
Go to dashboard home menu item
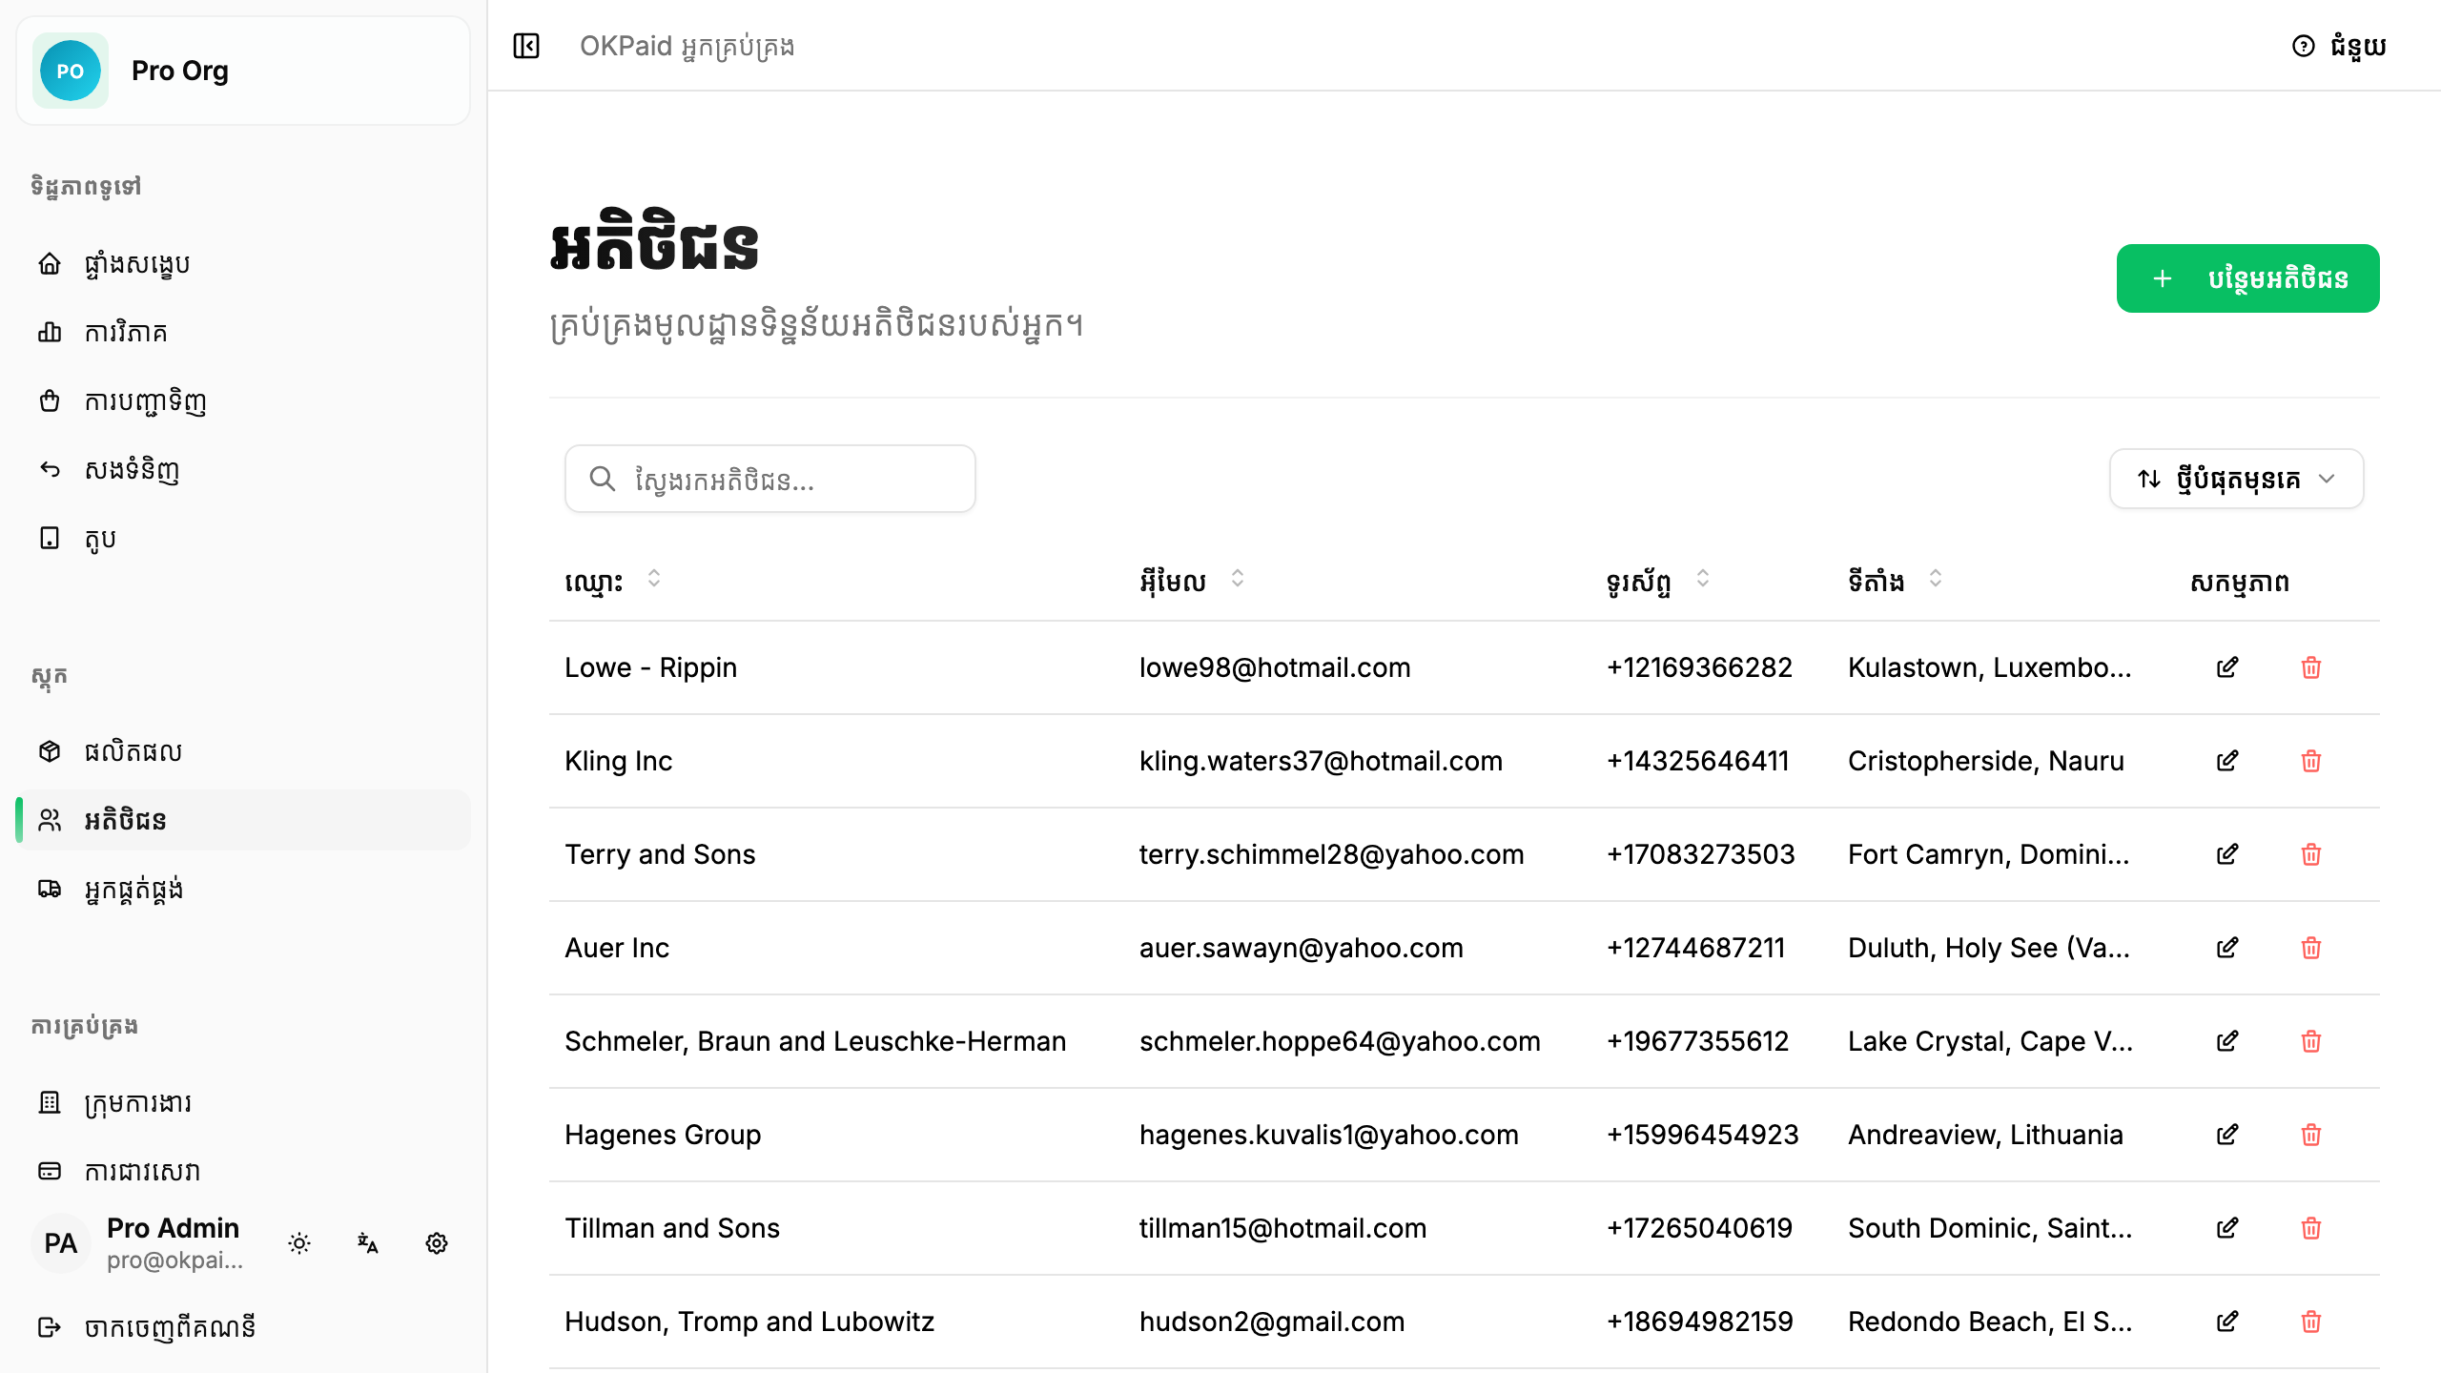(243, 263)
